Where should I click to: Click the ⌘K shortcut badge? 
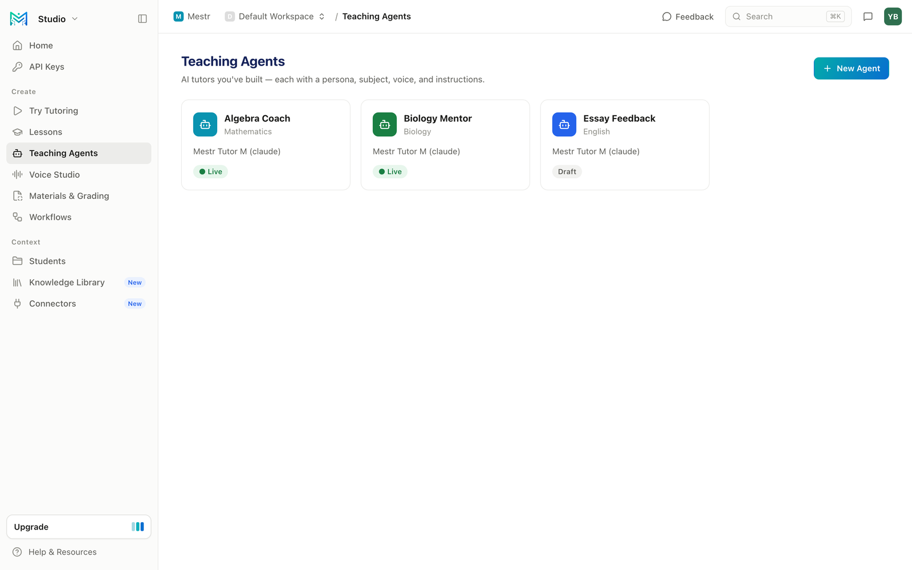pos(836,17)
